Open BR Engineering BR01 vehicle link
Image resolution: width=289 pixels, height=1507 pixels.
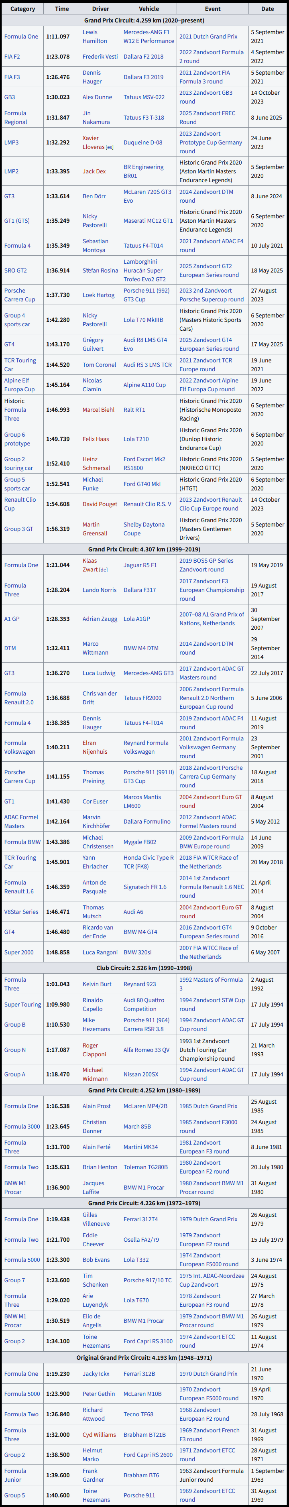(143, 171)
